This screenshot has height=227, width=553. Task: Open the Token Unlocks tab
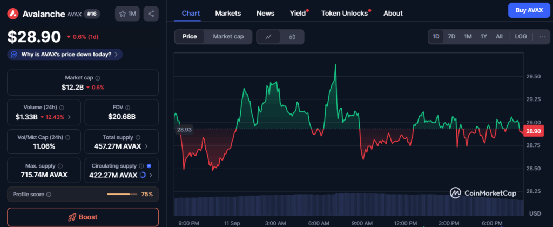pyautogui.click(x=345, y=14)
